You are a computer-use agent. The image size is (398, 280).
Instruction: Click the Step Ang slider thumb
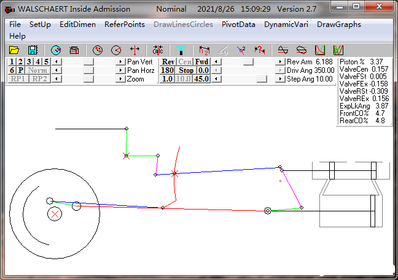pos(262,79)
